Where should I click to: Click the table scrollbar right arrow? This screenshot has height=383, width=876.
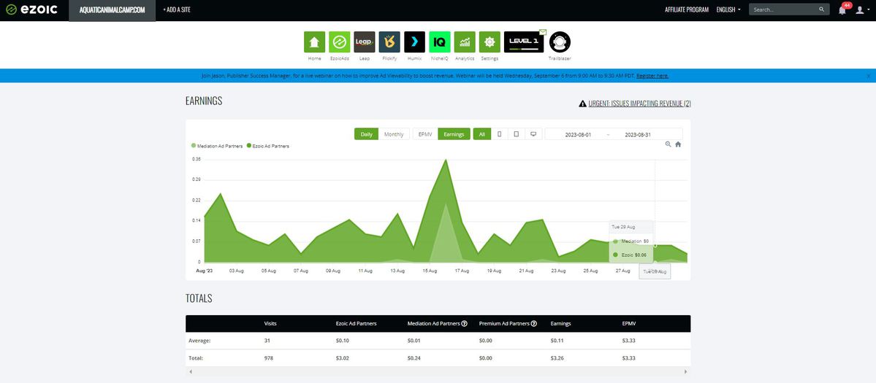[685, 371]
